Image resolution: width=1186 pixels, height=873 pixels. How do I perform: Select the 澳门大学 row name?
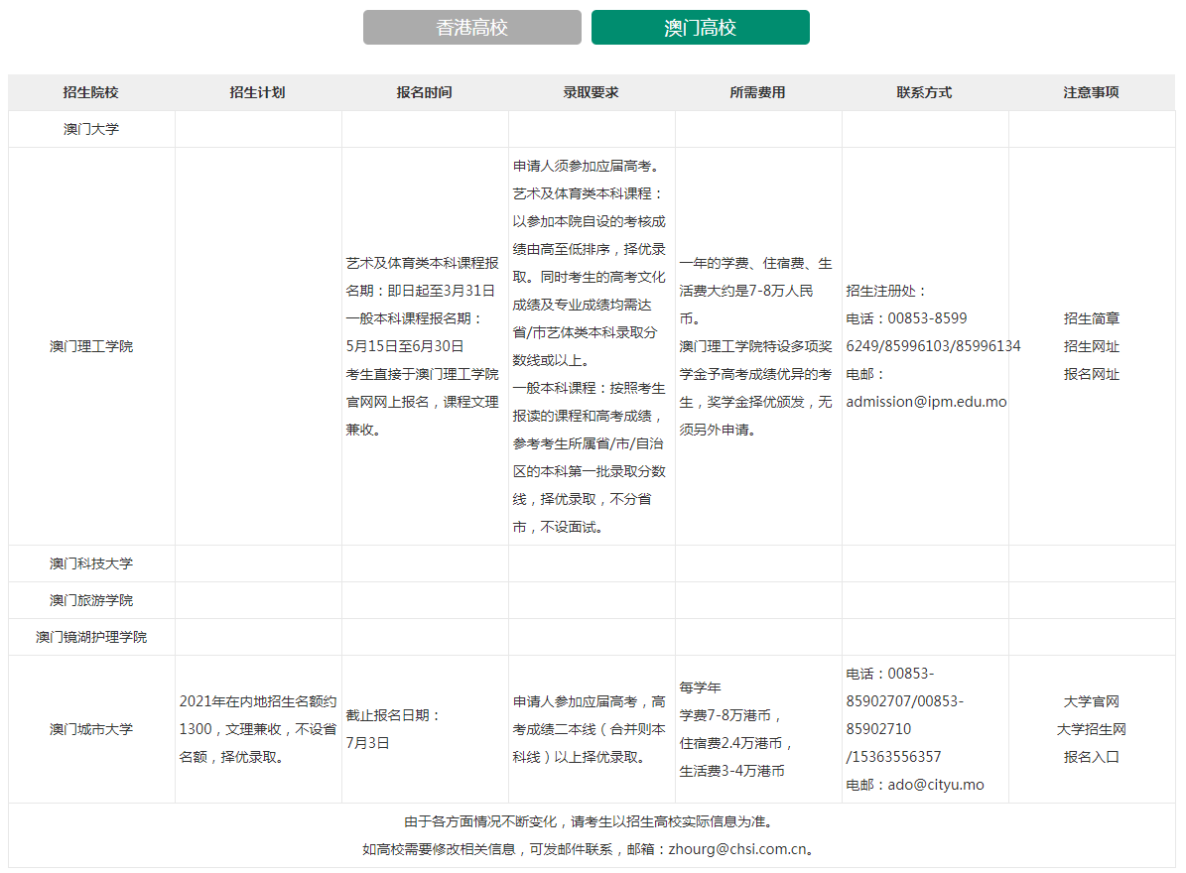tap(91, 129)
